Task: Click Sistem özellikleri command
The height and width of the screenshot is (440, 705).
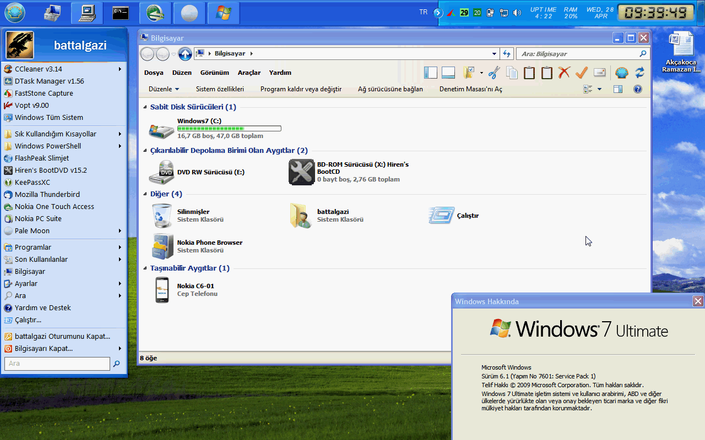Action: tap(220, 89)
